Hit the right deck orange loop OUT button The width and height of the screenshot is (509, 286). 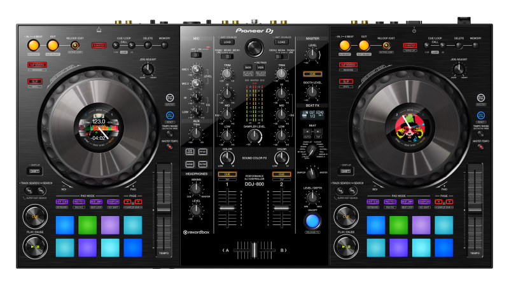364,45
